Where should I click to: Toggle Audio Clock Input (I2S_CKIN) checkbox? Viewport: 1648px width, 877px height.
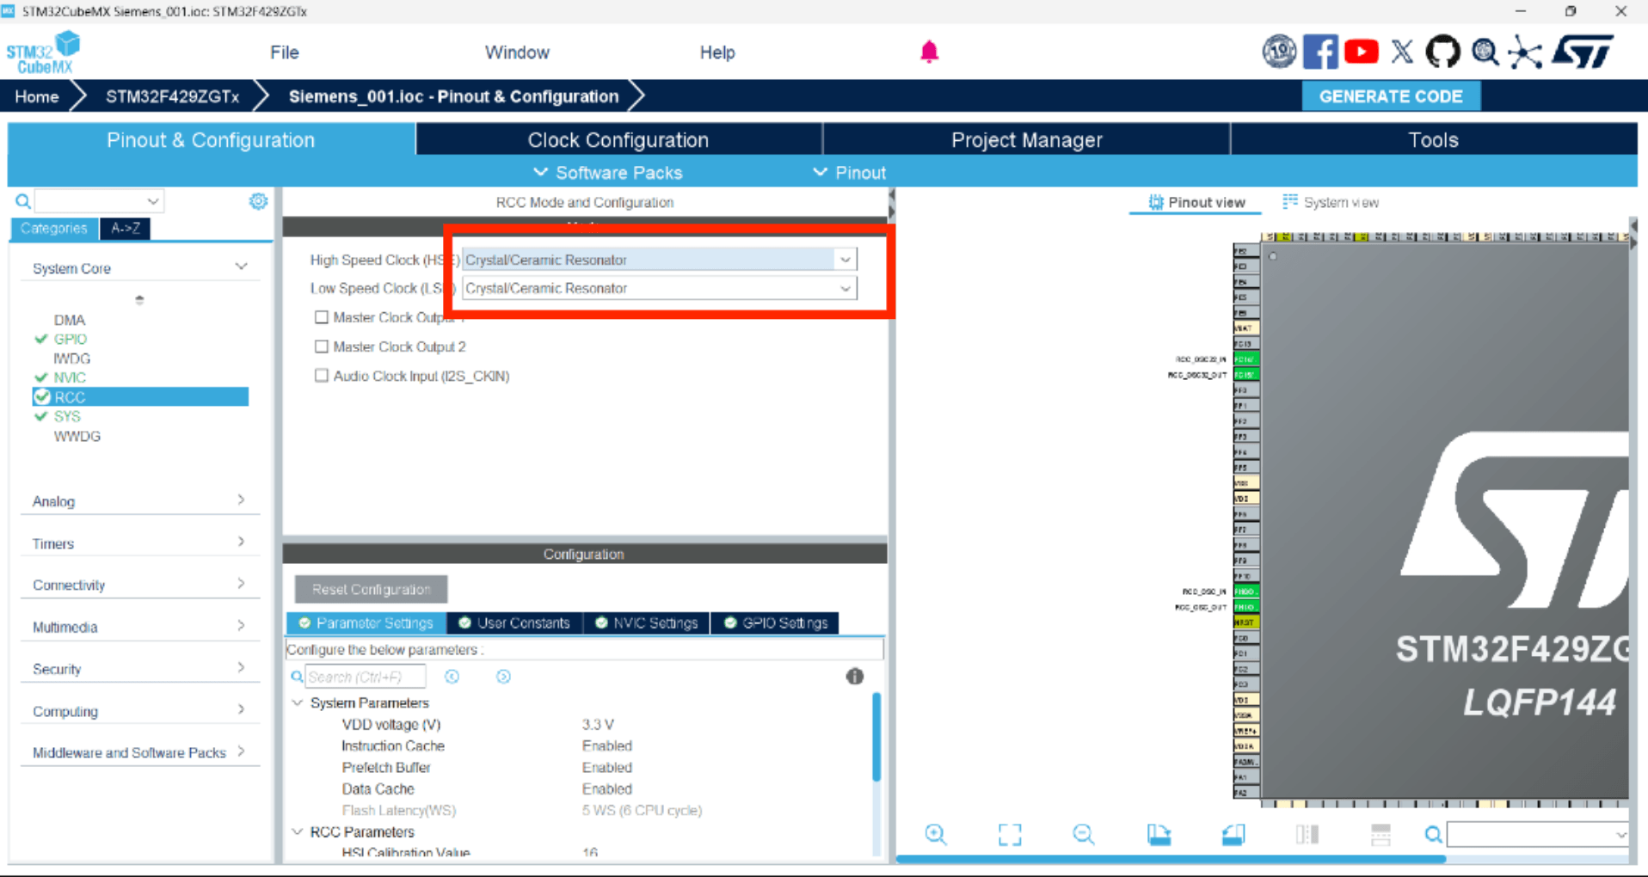pos(322,376)
